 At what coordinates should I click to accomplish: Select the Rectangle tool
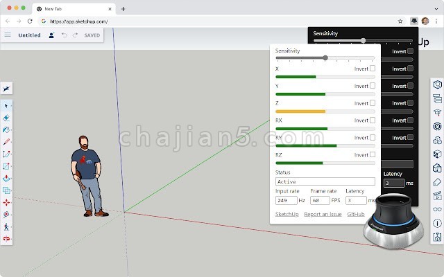pos(6,166)
